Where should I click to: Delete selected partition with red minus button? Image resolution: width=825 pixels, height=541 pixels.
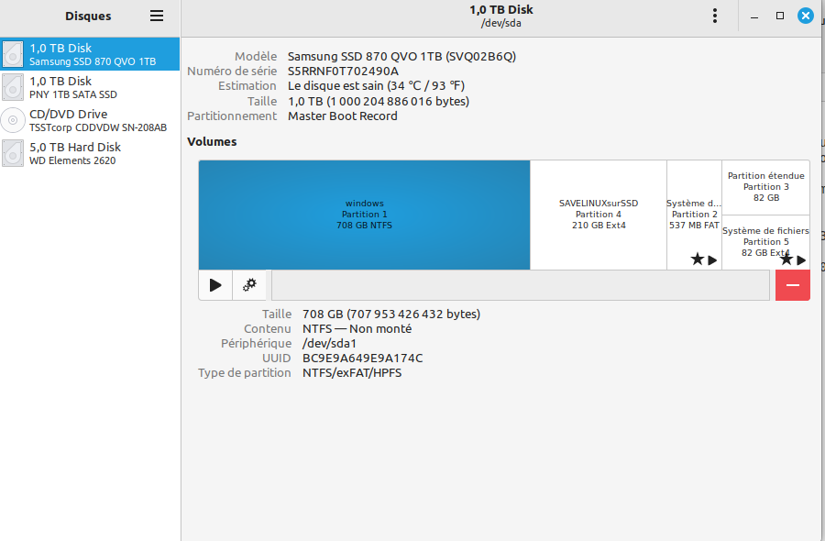(793, 285)
